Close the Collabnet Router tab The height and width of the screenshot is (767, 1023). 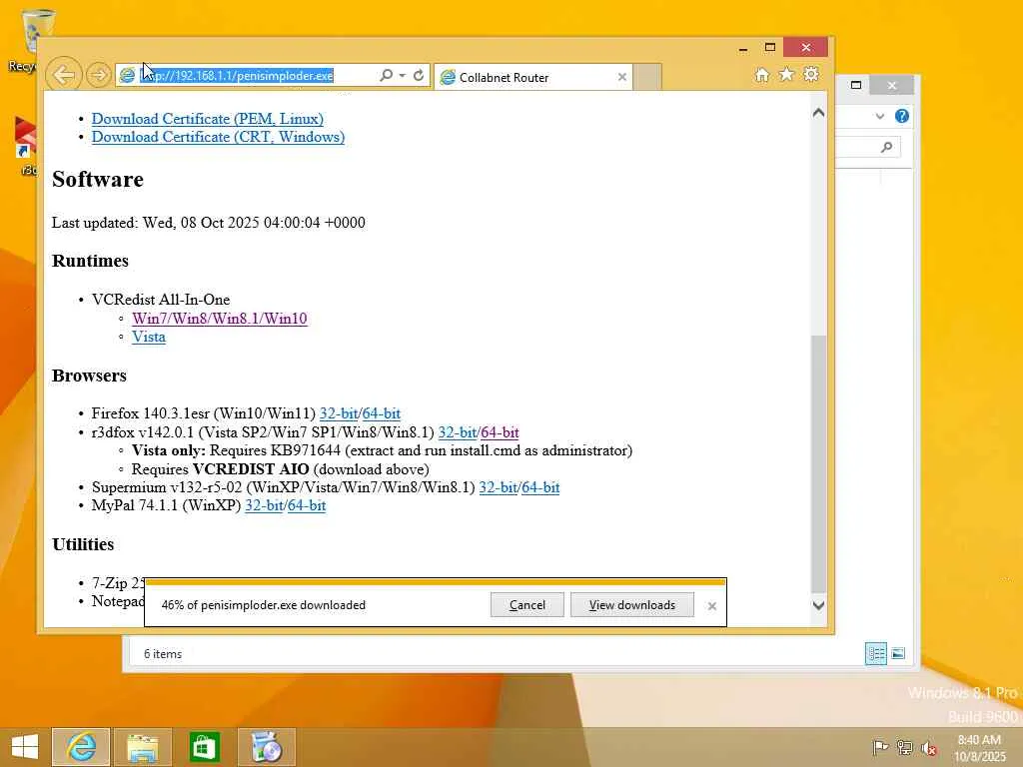(x=622, y=77)
